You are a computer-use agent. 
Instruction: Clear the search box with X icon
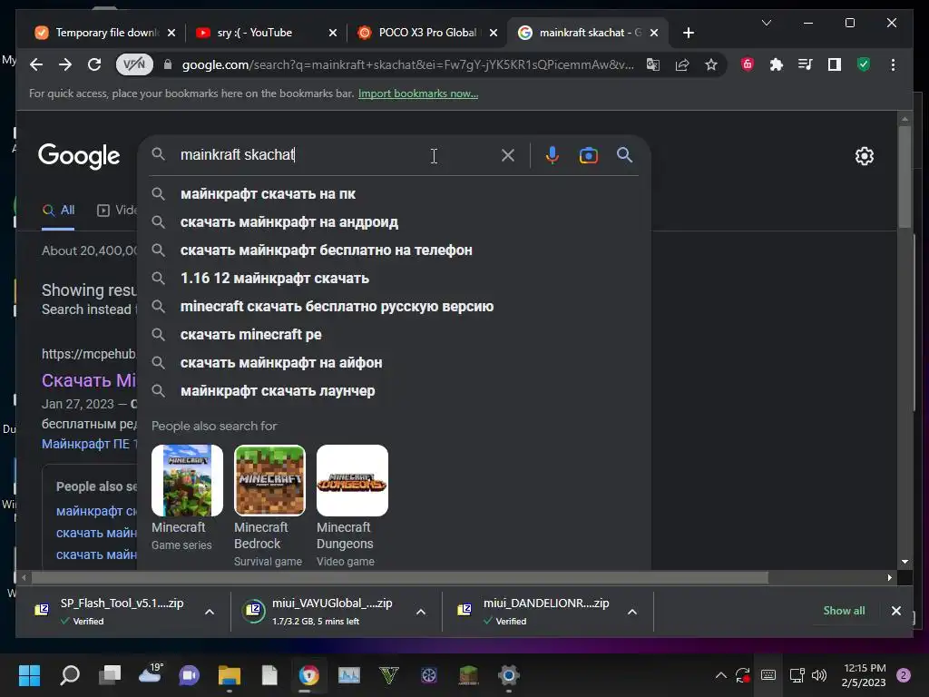point(508,155)
